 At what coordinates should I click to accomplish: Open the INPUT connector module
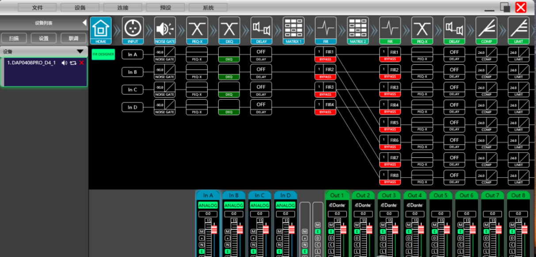tap(133, 29)
